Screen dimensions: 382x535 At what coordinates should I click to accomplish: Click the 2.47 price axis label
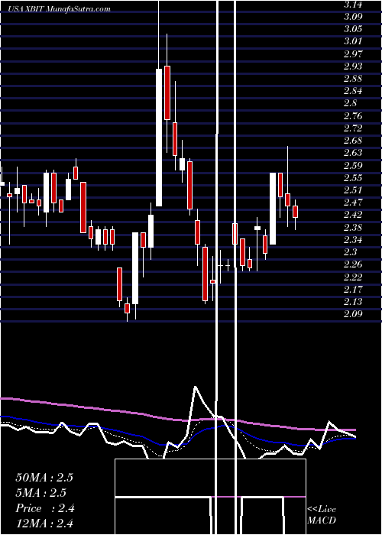click(353, 203)
